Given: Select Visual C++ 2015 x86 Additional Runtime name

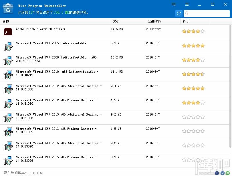Looking at the screenshot, I should click(x=59, y=145).
